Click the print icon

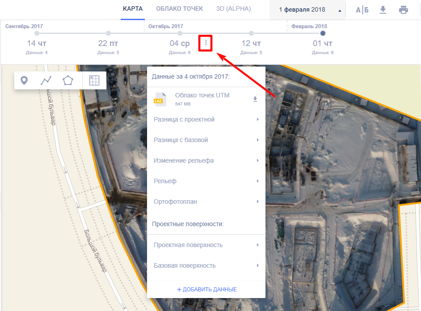click(x=404, y=10)
